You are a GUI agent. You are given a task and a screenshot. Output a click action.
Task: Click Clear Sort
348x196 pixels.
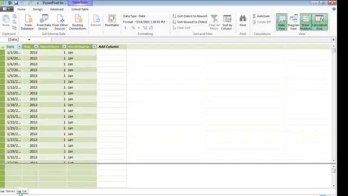click(181, 28)
